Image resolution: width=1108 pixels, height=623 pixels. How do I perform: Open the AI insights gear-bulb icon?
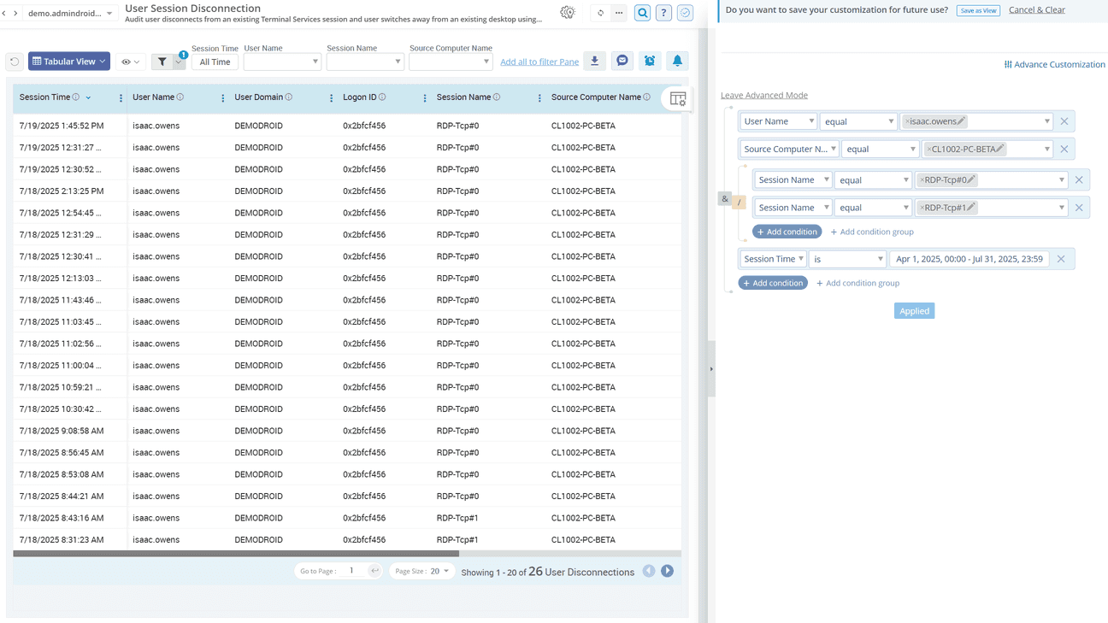click(568, 13)
